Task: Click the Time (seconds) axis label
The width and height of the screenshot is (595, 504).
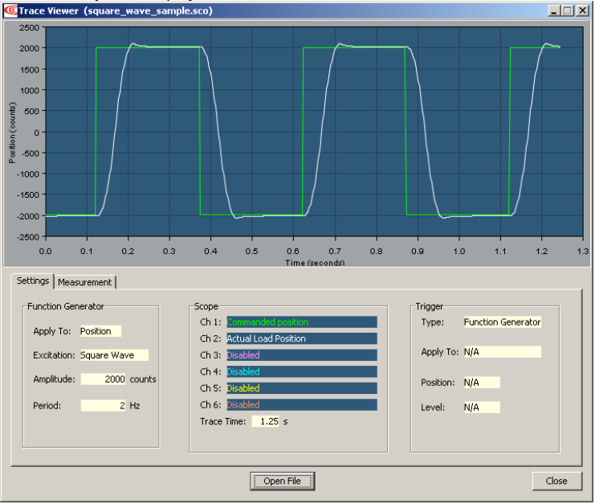Action: [315, 262]
